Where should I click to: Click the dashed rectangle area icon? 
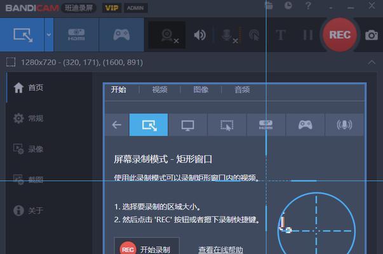point(11,62)
